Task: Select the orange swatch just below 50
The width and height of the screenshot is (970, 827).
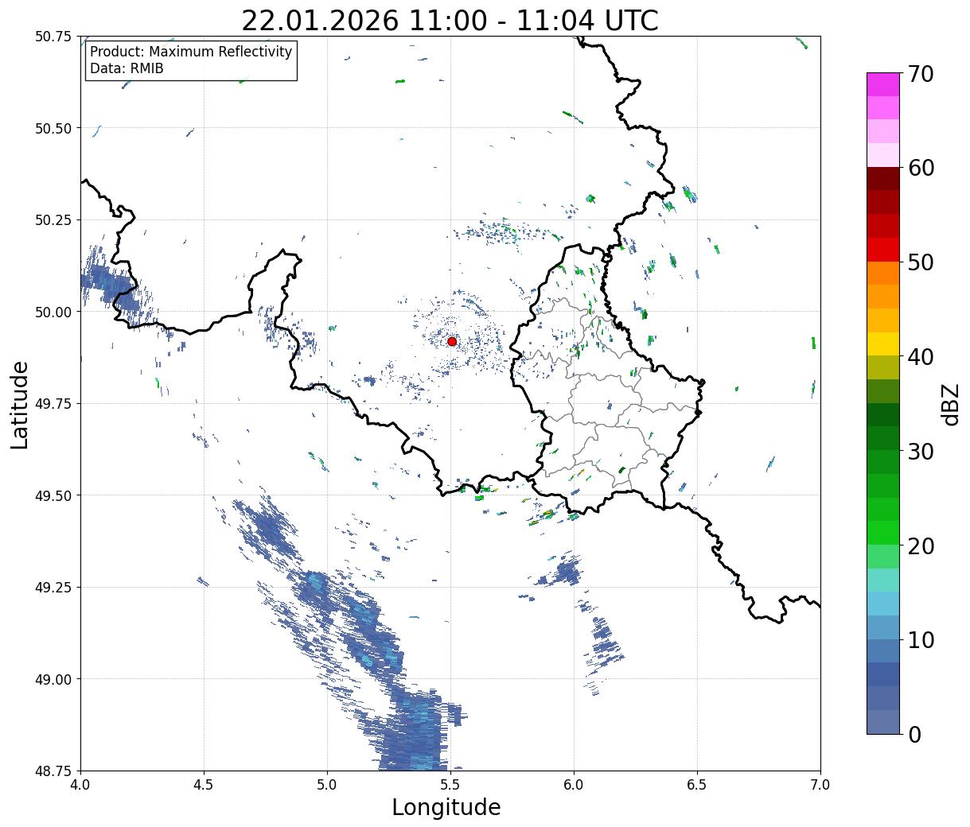Action: (883, 274)
